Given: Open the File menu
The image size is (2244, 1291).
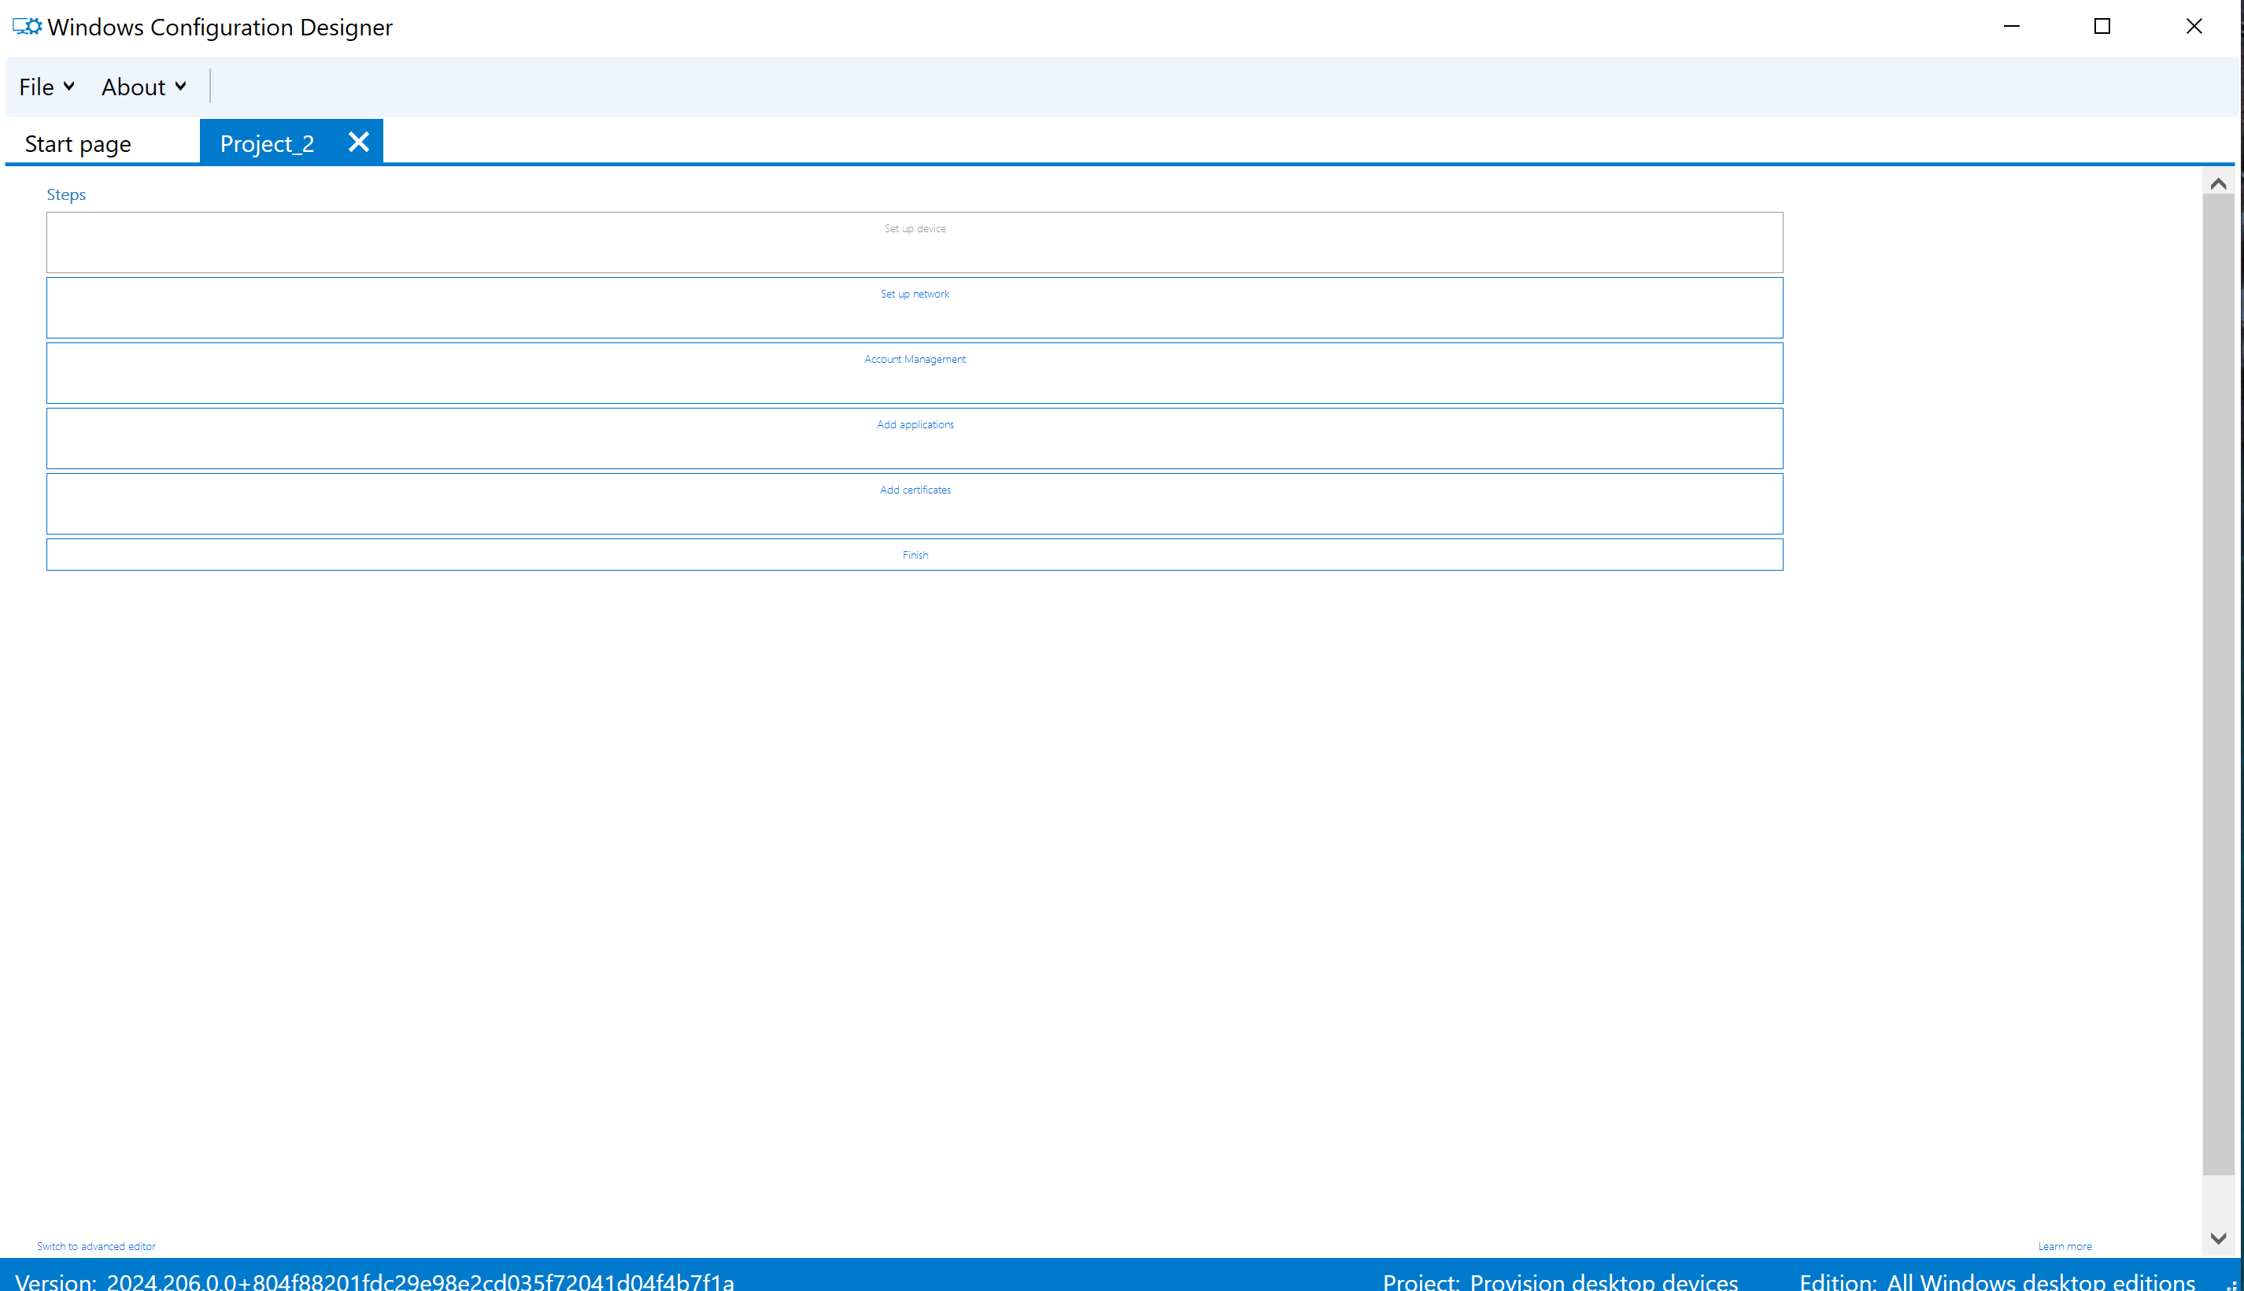Looking at the screenshot, I should pyautogui.click(x=46, y=87).
